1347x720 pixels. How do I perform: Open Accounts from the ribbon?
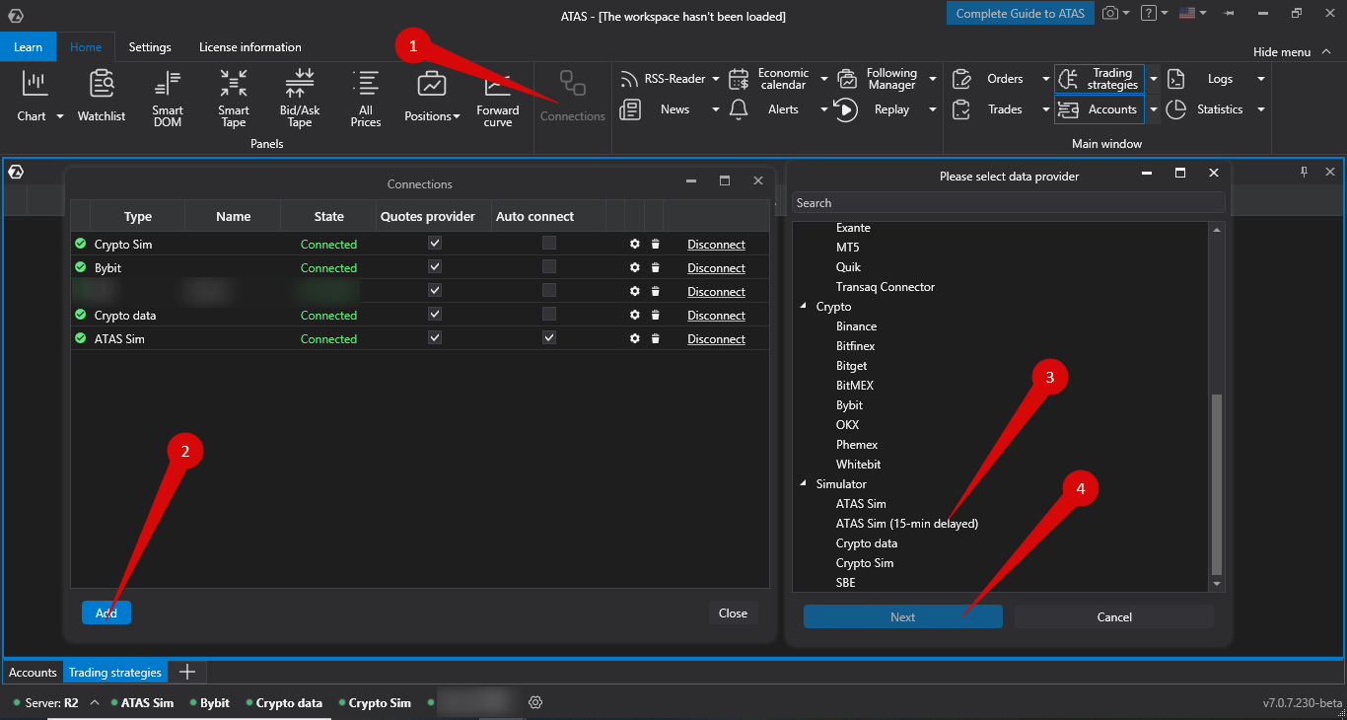(x=1099, y=109)
